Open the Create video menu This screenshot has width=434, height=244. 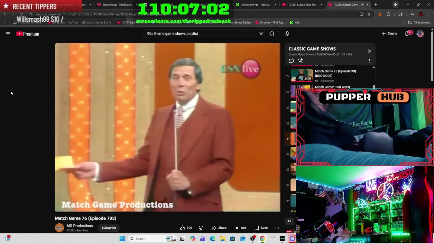pyautogui.click(x=389, y=34)
